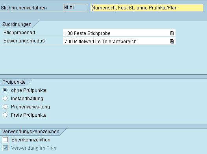Click empty space inside the Zuordnungen box
The image size is (207, 154).
click(x=103, y=59)
